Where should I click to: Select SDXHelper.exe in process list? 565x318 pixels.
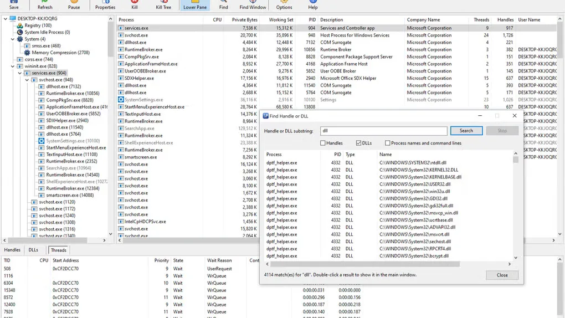coord(139,78)
